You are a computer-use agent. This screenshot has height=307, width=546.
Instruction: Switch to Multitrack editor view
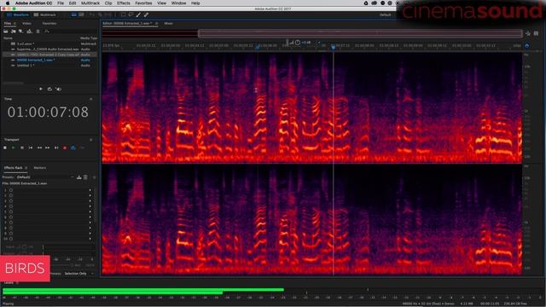[x=45, y=15]
